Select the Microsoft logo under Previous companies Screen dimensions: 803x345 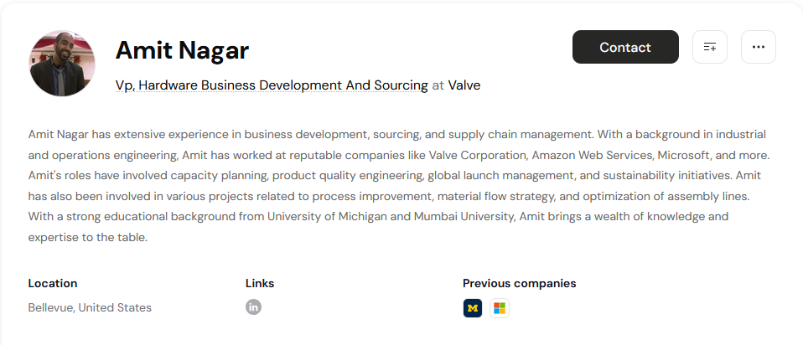point(500,308)
